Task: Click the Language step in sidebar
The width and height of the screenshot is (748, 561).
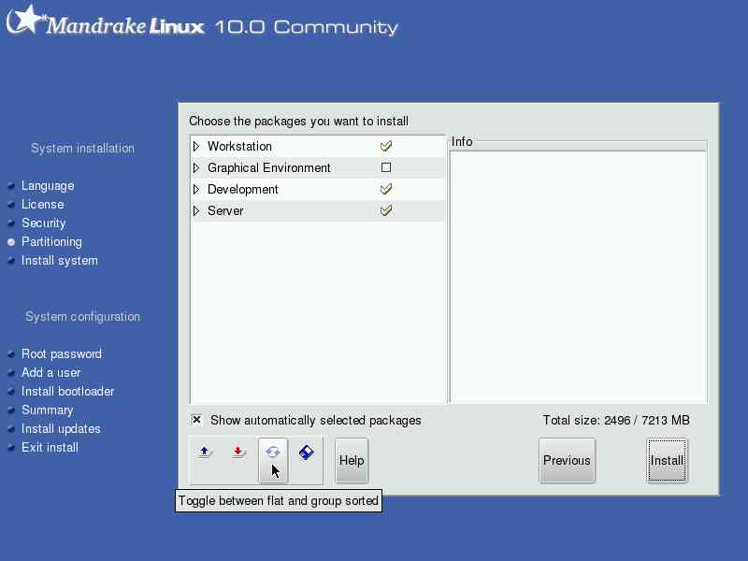Action: coord(48,185)
